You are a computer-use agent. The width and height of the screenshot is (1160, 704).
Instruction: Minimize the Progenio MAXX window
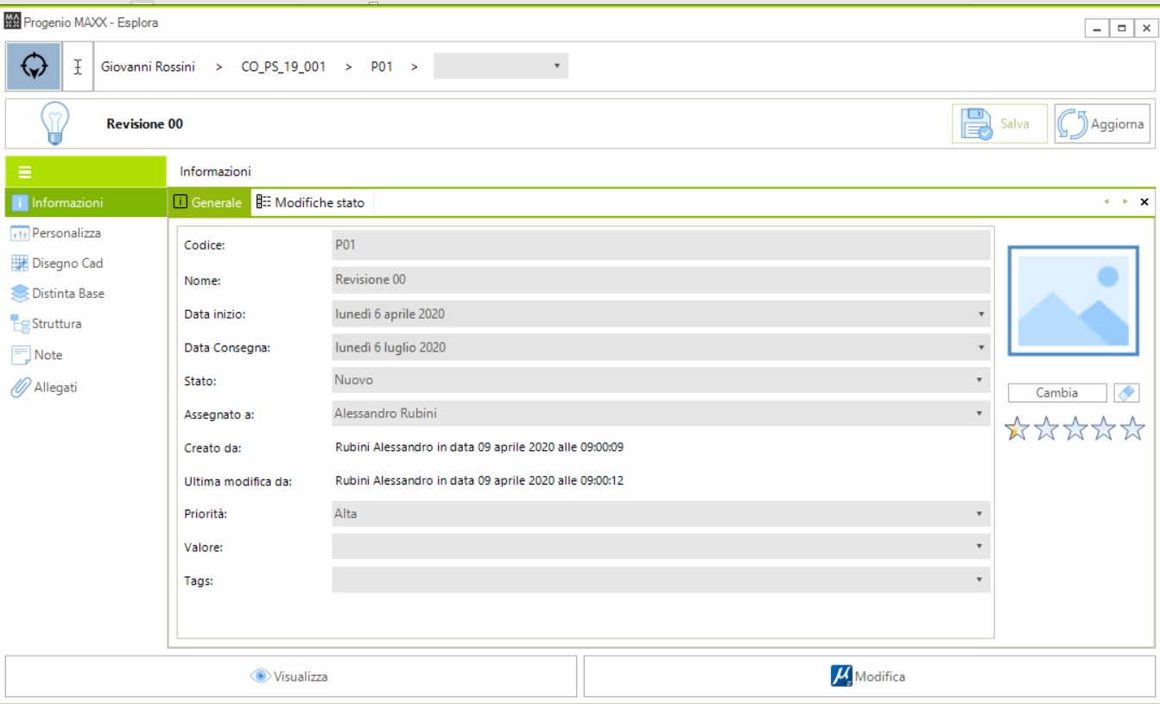(x=1098, y=29)
